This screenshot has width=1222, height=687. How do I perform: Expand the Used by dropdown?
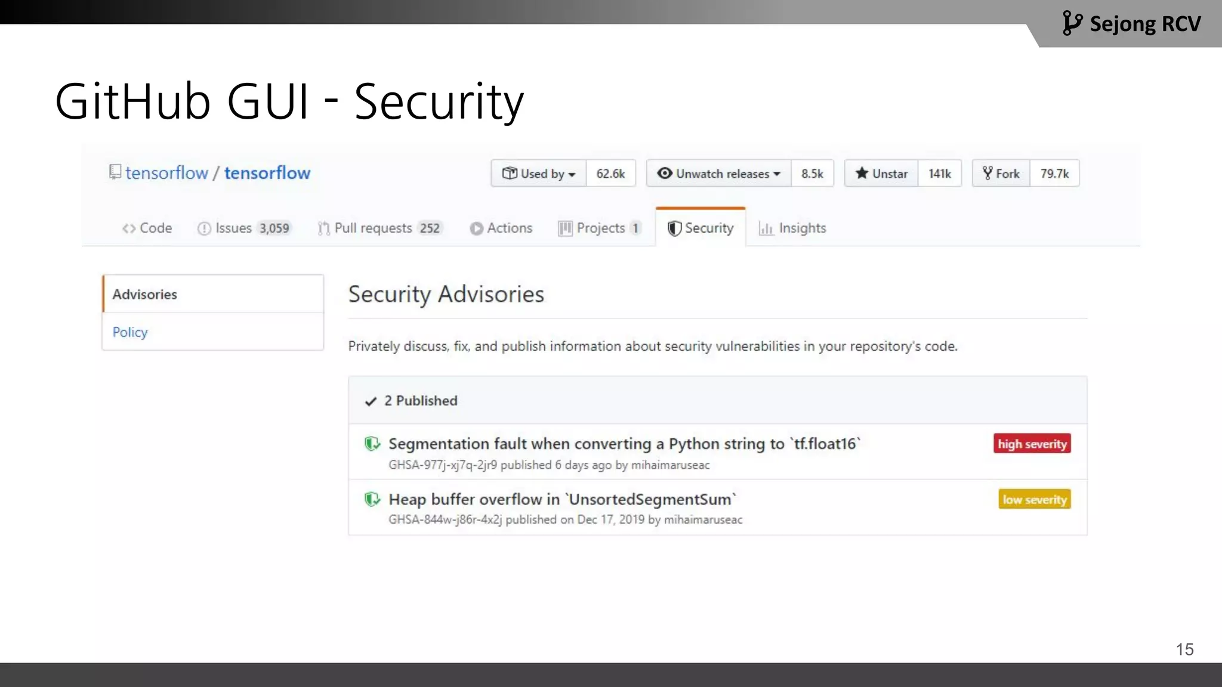(x=539, y=174)
